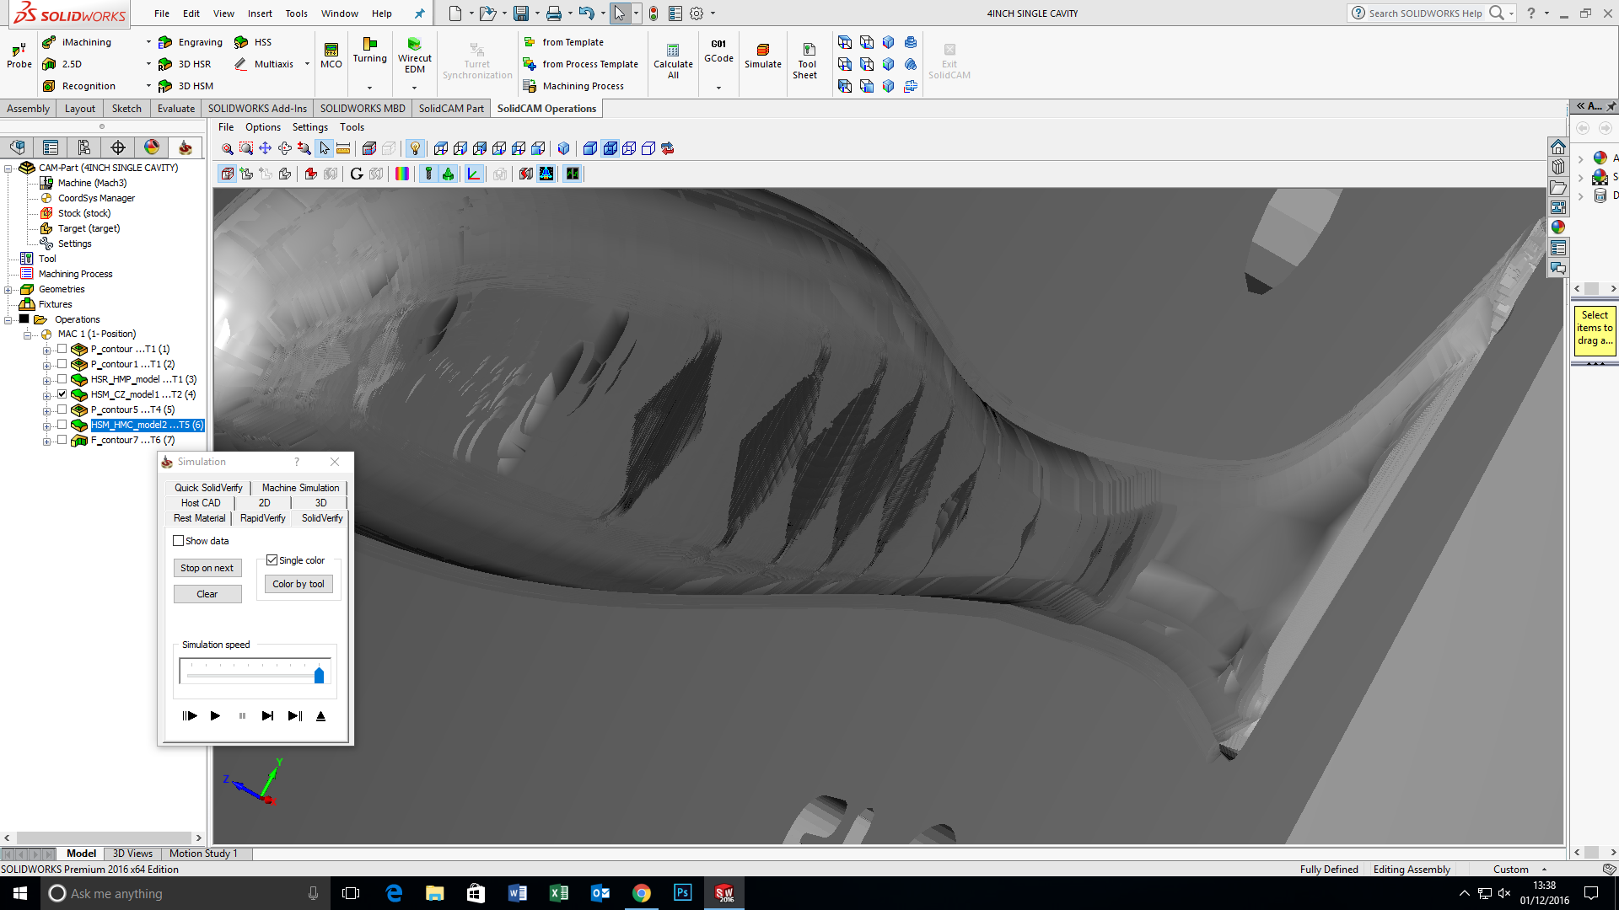Expand the P_contour5 operation node
The image size is (1619, 910).
[46, 410]
